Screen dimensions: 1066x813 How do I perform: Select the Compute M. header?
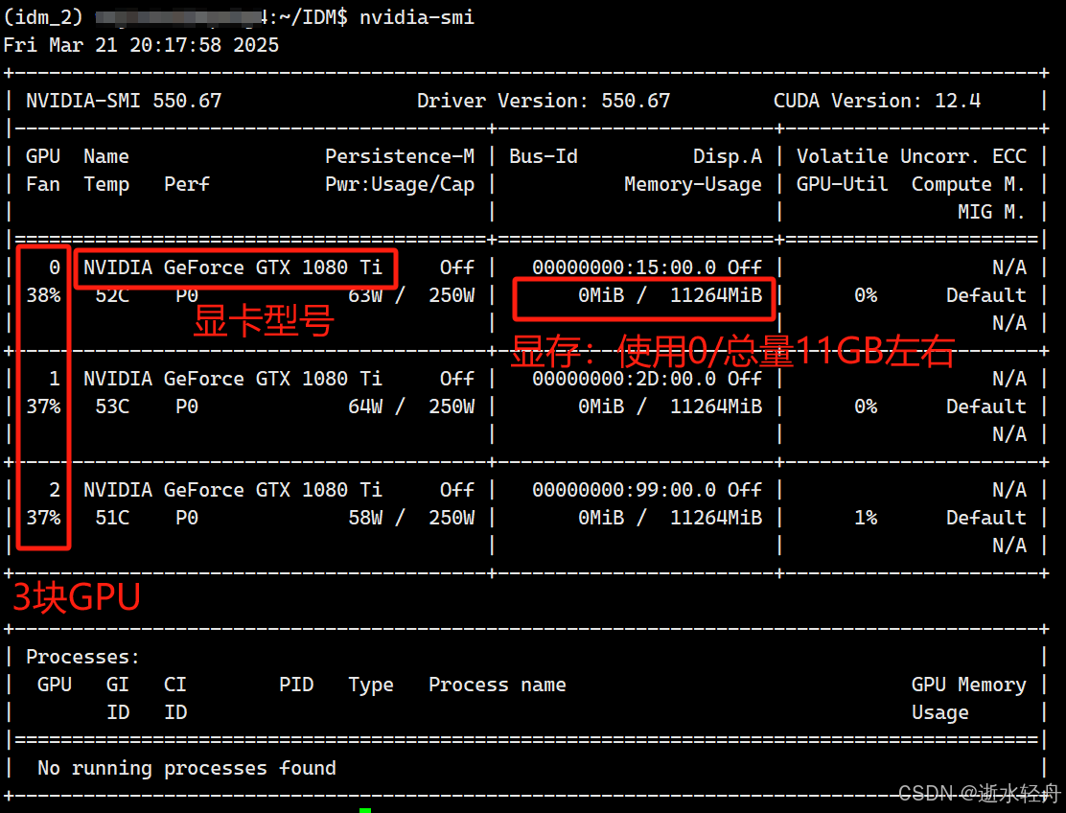(969, 184)
